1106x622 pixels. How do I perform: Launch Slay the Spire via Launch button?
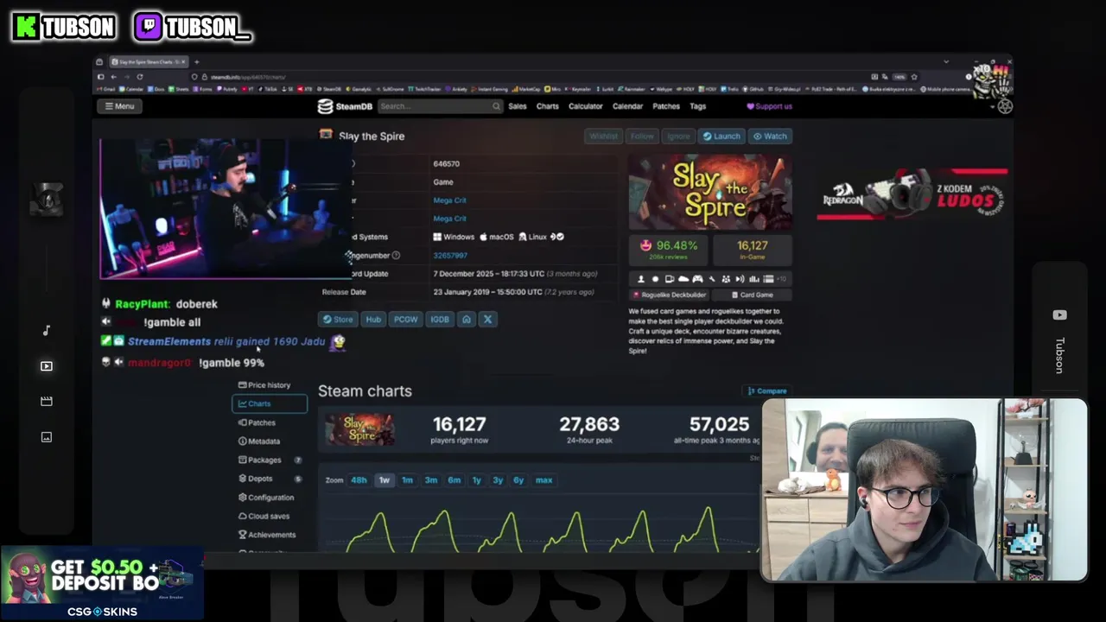[721, 136]
